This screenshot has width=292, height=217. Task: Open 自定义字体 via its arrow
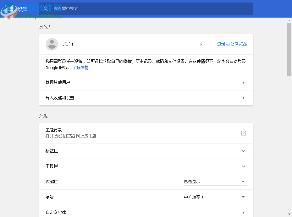(244, 213)
